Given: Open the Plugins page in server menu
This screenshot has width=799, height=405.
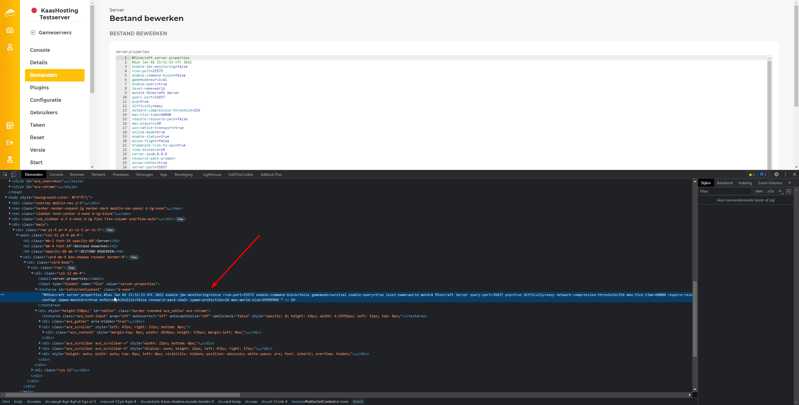Looking at the screenshot, I should pyautogui.click(x=39, y=87).
